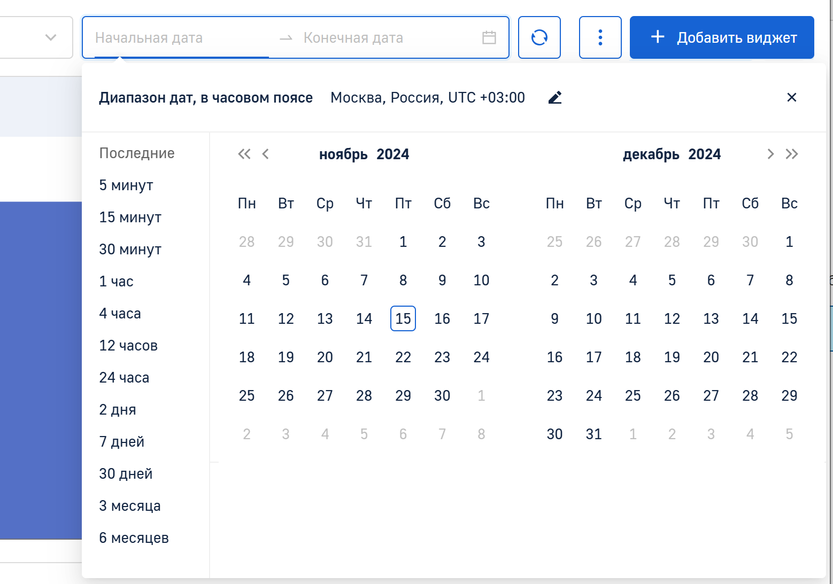Click the refresh dashboard icon
This screenshot has height=584, width=833.
click(539, 37)
